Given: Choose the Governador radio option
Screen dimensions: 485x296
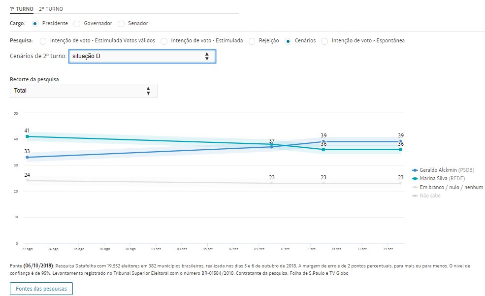Looking at the screenshot, I should (77, 23).
